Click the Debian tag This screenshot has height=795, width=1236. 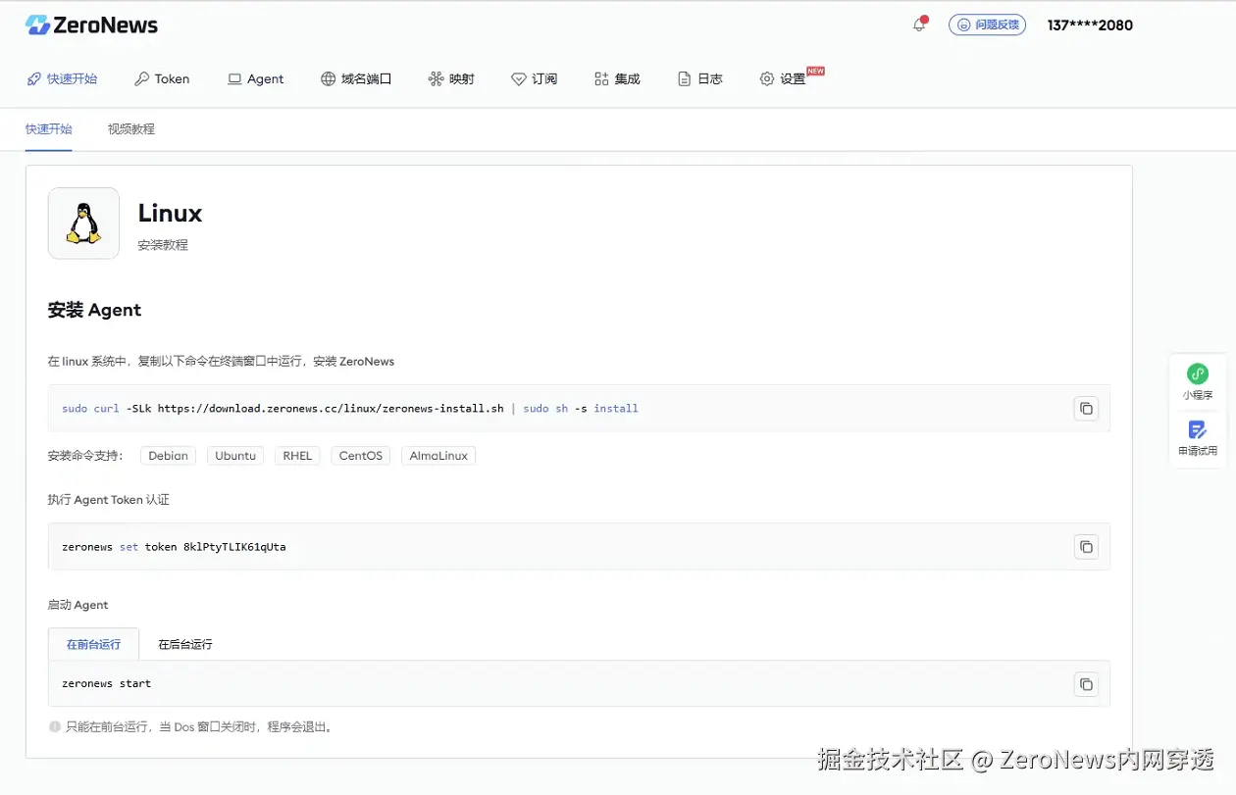pos(168,456)
